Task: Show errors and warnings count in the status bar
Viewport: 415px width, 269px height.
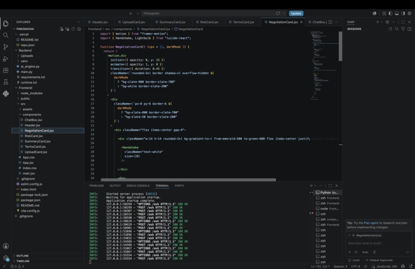Action: tap(17, 266)
